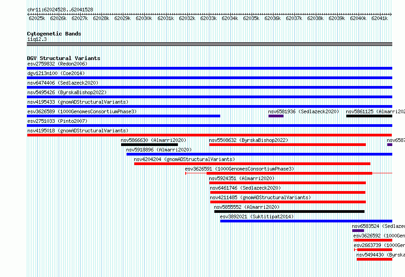Click blue bar under nsv5918896
Viewport: 405px width, 277px height.
coord(259,154)
